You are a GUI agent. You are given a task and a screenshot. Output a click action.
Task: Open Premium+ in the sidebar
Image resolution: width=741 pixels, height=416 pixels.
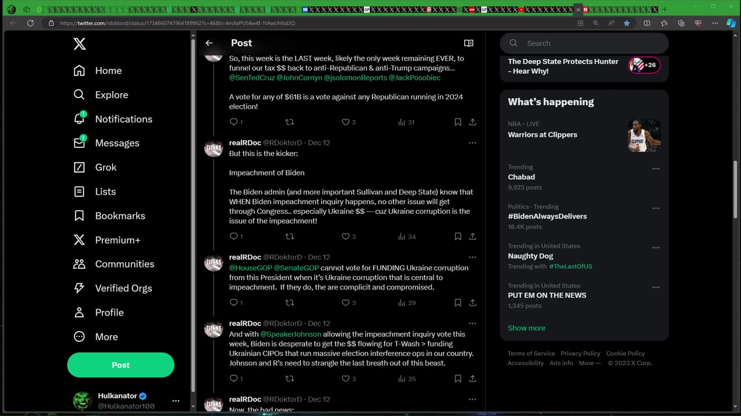[107, 240]
